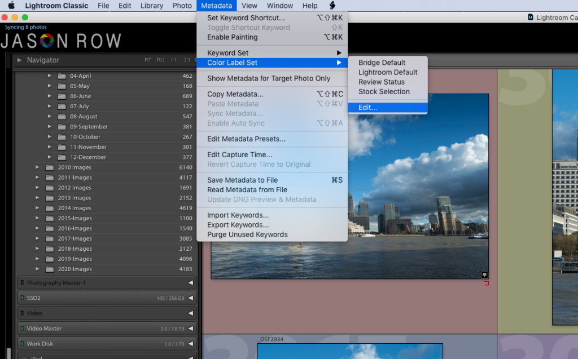Screen dimensions: 578x359
Task: Select the 2017-Images folder row
Action: click(x=105, y=238)
